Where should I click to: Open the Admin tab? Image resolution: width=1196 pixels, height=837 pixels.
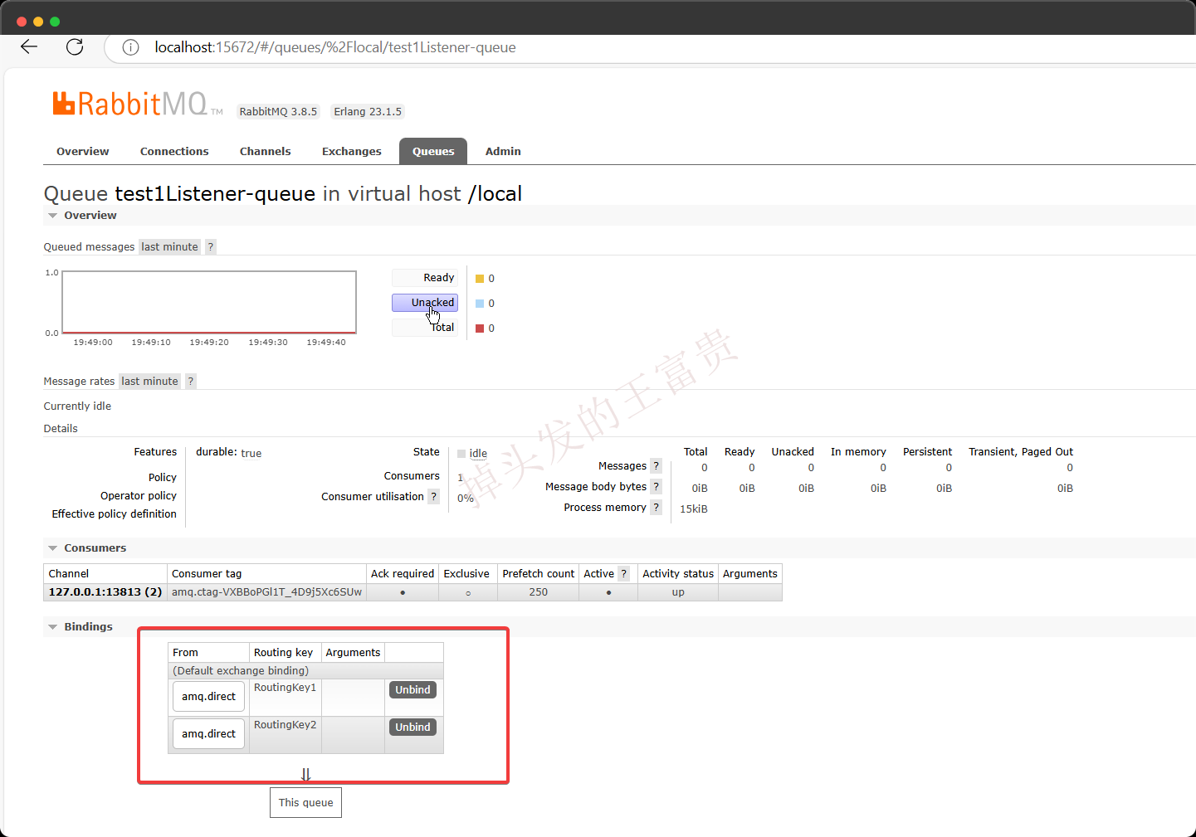(503, 151)
